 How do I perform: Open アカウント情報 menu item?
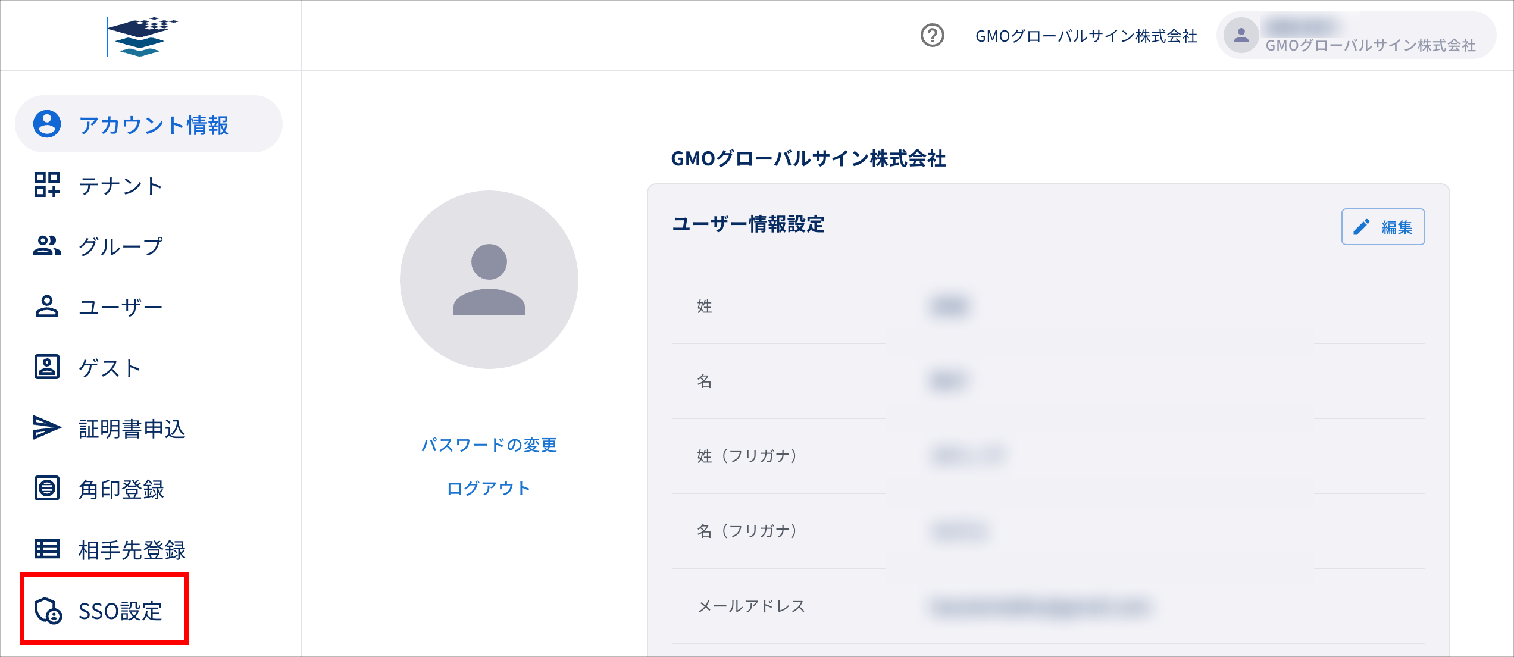point(149,124)
